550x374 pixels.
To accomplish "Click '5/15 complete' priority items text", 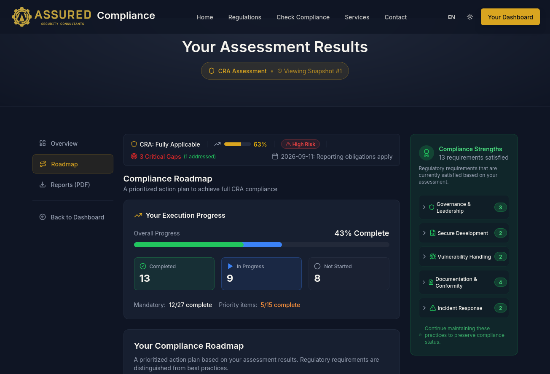I will tap(280, 305).
